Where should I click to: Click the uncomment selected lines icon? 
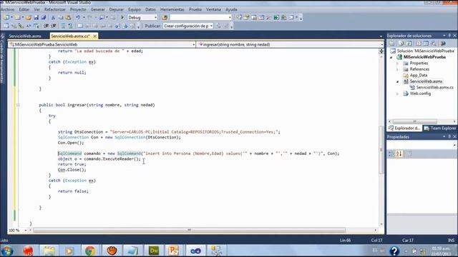coord(70,26)
